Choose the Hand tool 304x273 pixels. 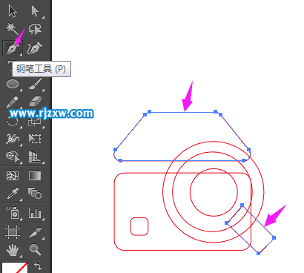pos(13,250)
